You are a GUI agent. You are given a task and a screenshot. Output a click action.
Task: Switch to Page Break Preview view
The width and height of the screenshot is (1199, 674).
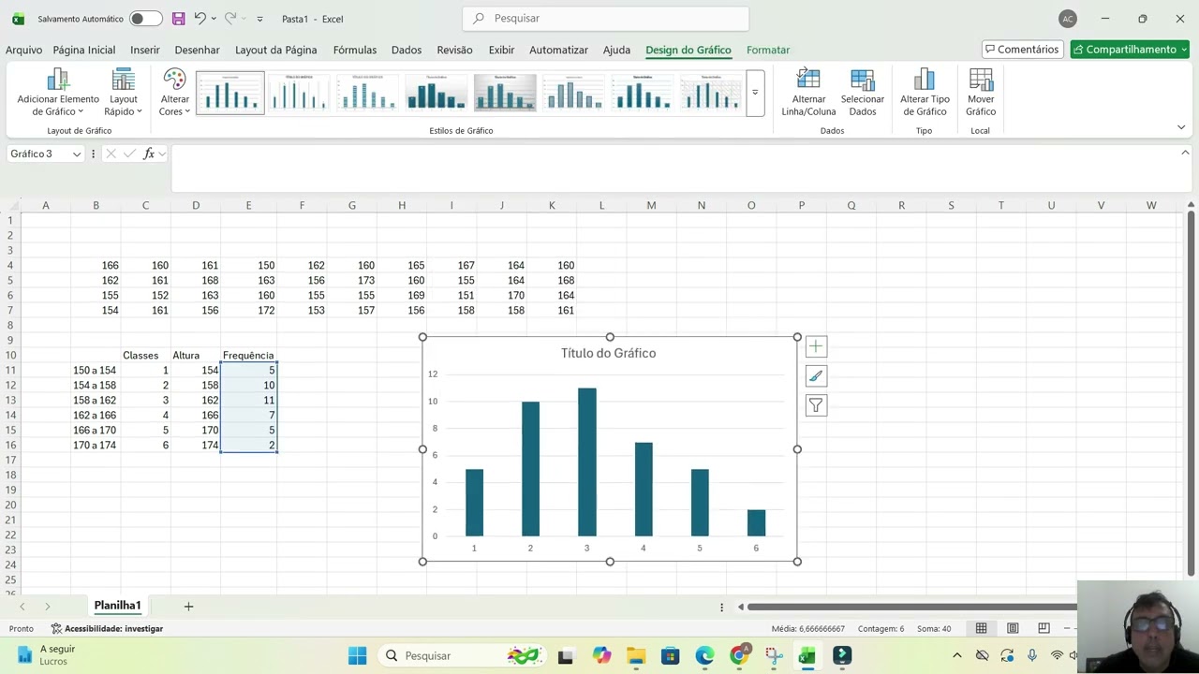[1044, 628]
